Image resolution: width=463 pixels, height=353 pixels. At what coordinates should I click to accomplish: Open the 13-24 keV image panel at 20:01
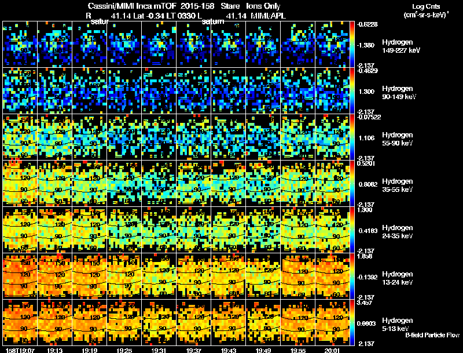[x=332, y=276]
